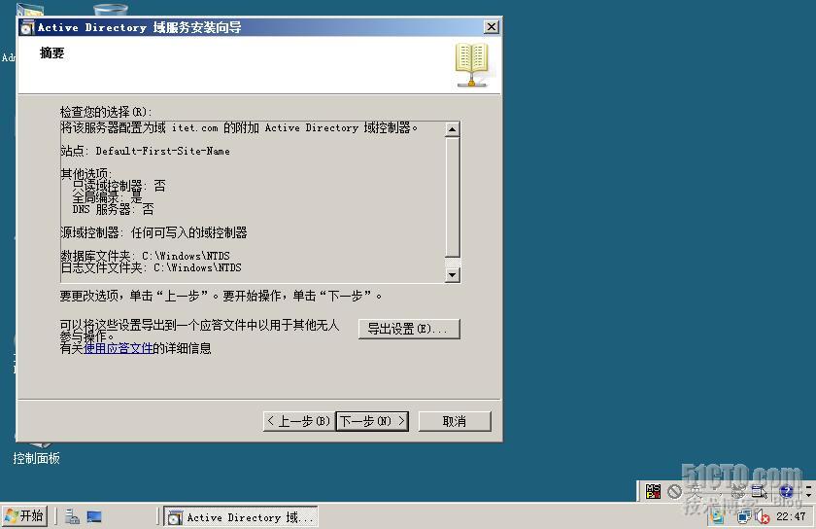Viewport: 816px width, 529px height.
Task: Click the Recycle Bin desktop icon
Action: [111, 10]
